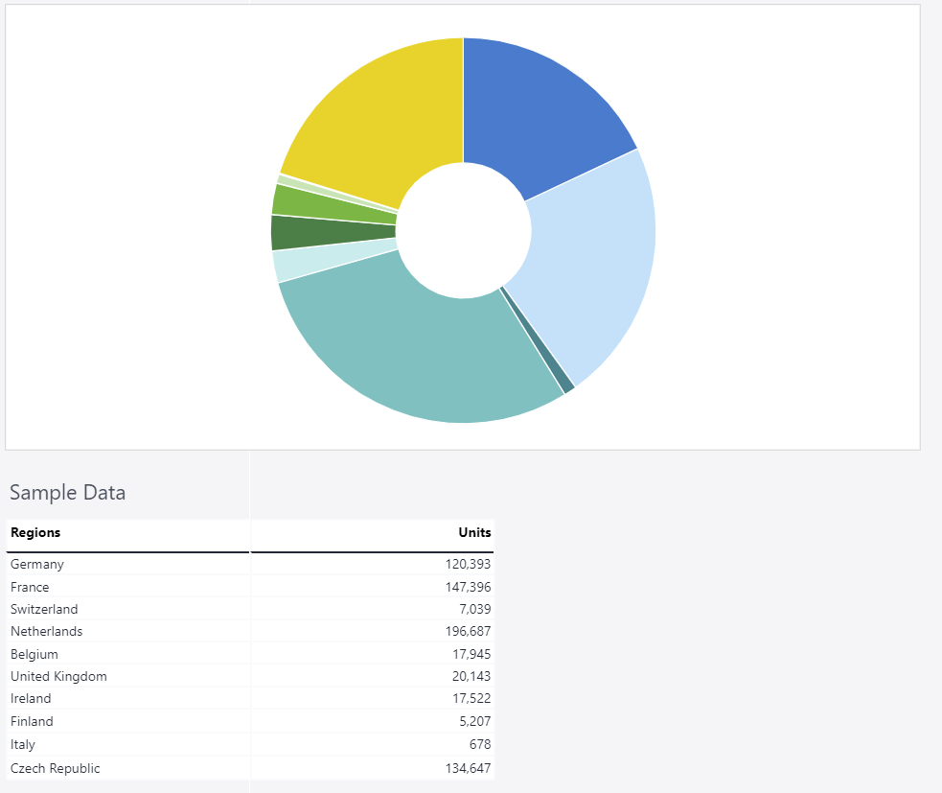Click the Czech Republic row label
Viewport: 942px width, 793px height.
click(55, 768)
